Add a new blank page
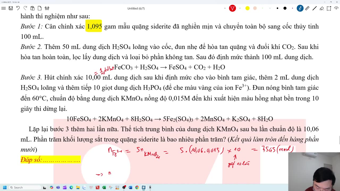Viewport: 340px width, 191px height. pyautogui.click(x=40, y=8)
